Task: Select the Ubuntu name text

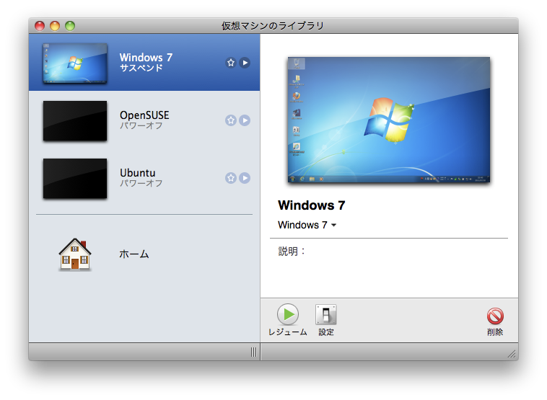Action: pos(137,173)
